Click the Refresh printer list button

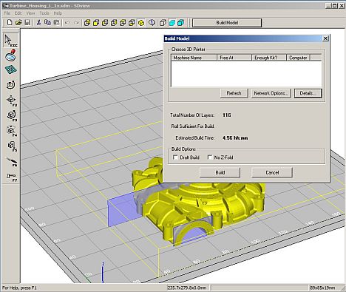pos(234,93)
